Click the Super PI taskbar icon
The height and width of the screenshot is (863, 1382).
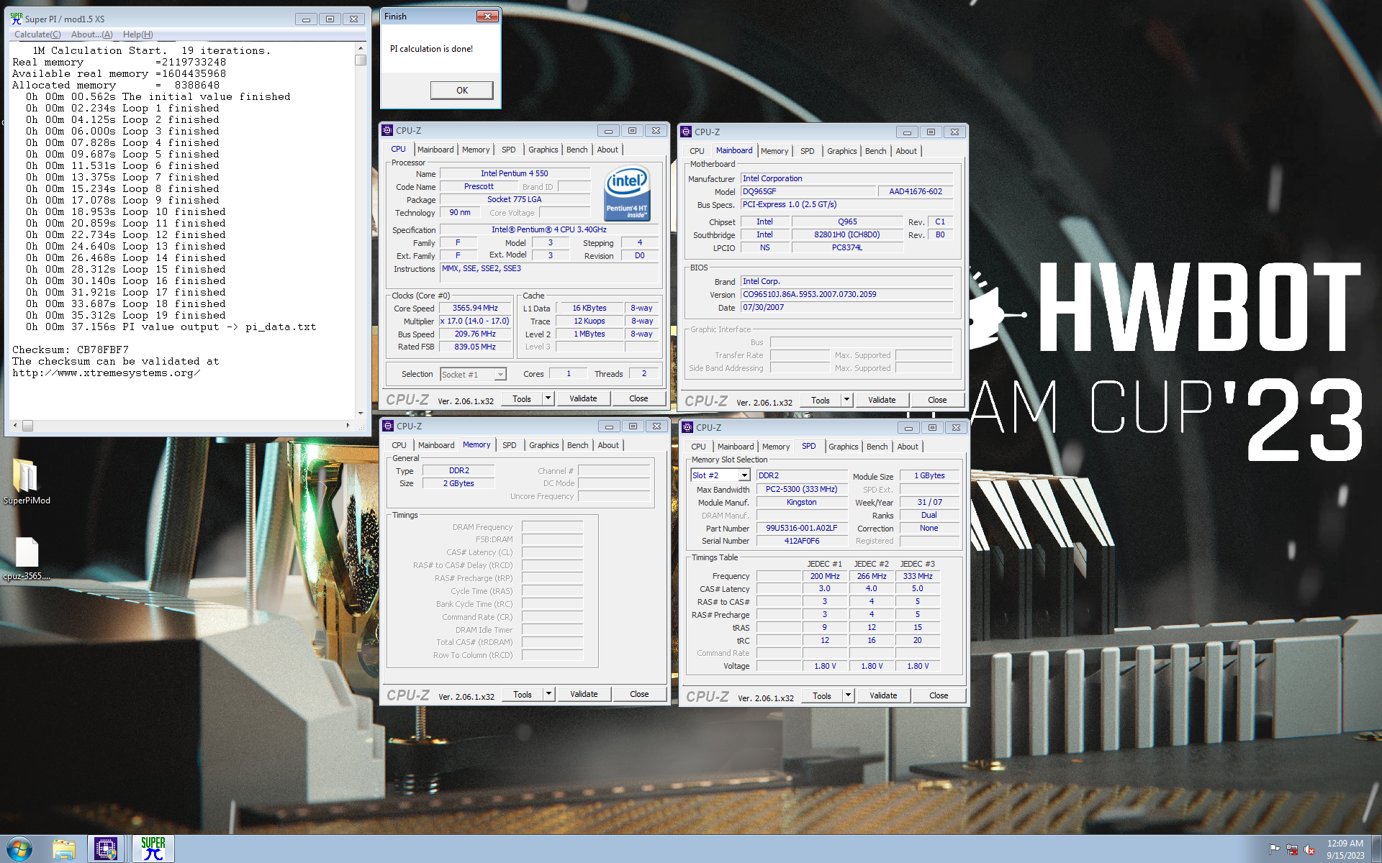pos(153,849)
